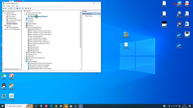Viewport: 193px width, 108px height.
Task: Expand the Display adapters category
Action: [25, 24]
